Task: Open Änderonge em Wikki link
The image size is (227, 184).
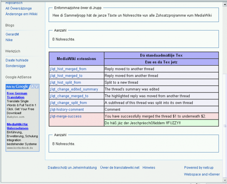Action: (21, 14)
